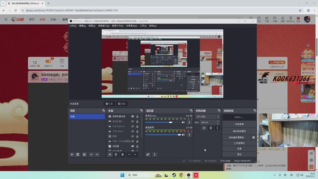Open the 编辑(E) menu in OBS
The width and height of the screenshot is (318, 179).
(82, 26)
